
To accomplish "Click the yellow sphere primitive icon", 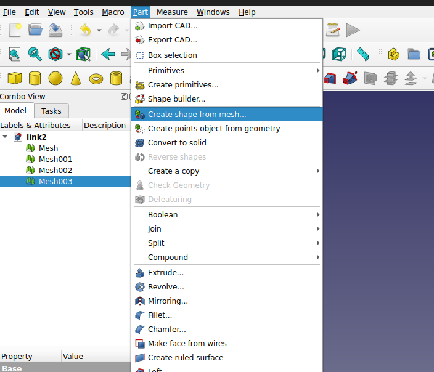I will (55, 78).
